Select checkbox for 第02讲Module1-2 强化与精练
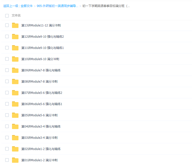This screenshot has width=192, height=165. 7,149
